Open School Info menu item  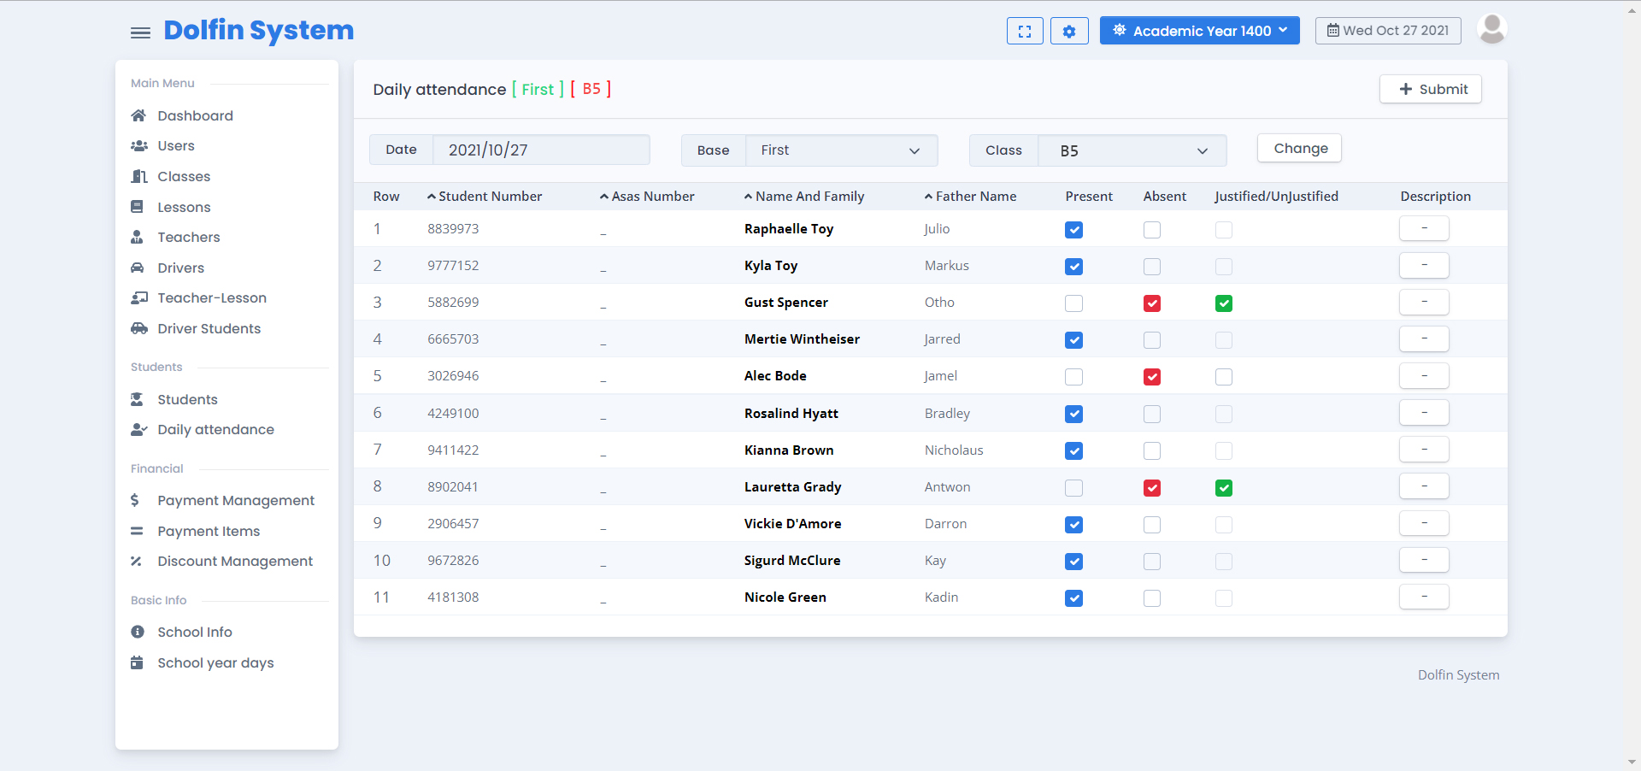195,632
